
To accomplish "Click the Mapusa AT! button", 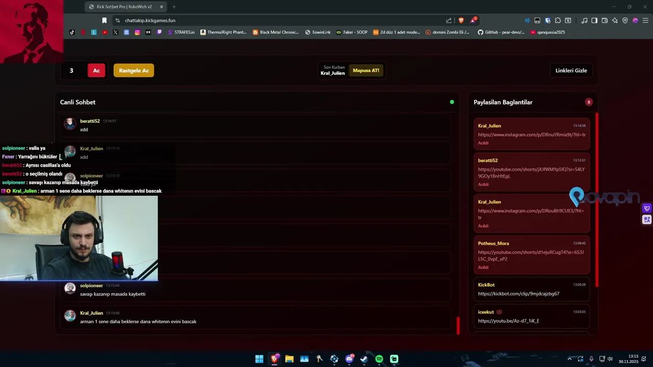I will click(366, 70).
